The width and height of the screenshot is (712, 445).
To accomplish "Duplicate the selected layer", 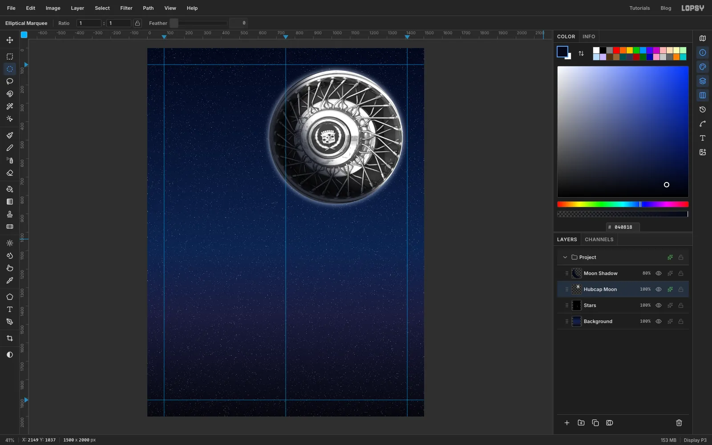I will pyautogui.click(x=595, y=423).
